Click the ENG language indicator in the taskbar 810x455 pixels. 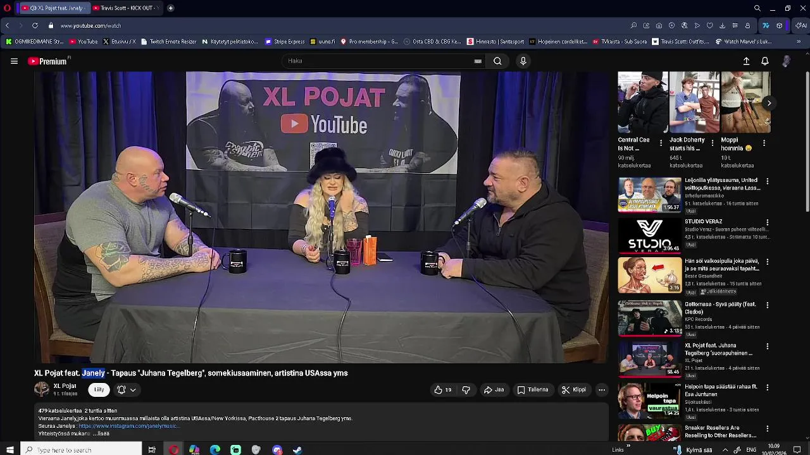751,450
